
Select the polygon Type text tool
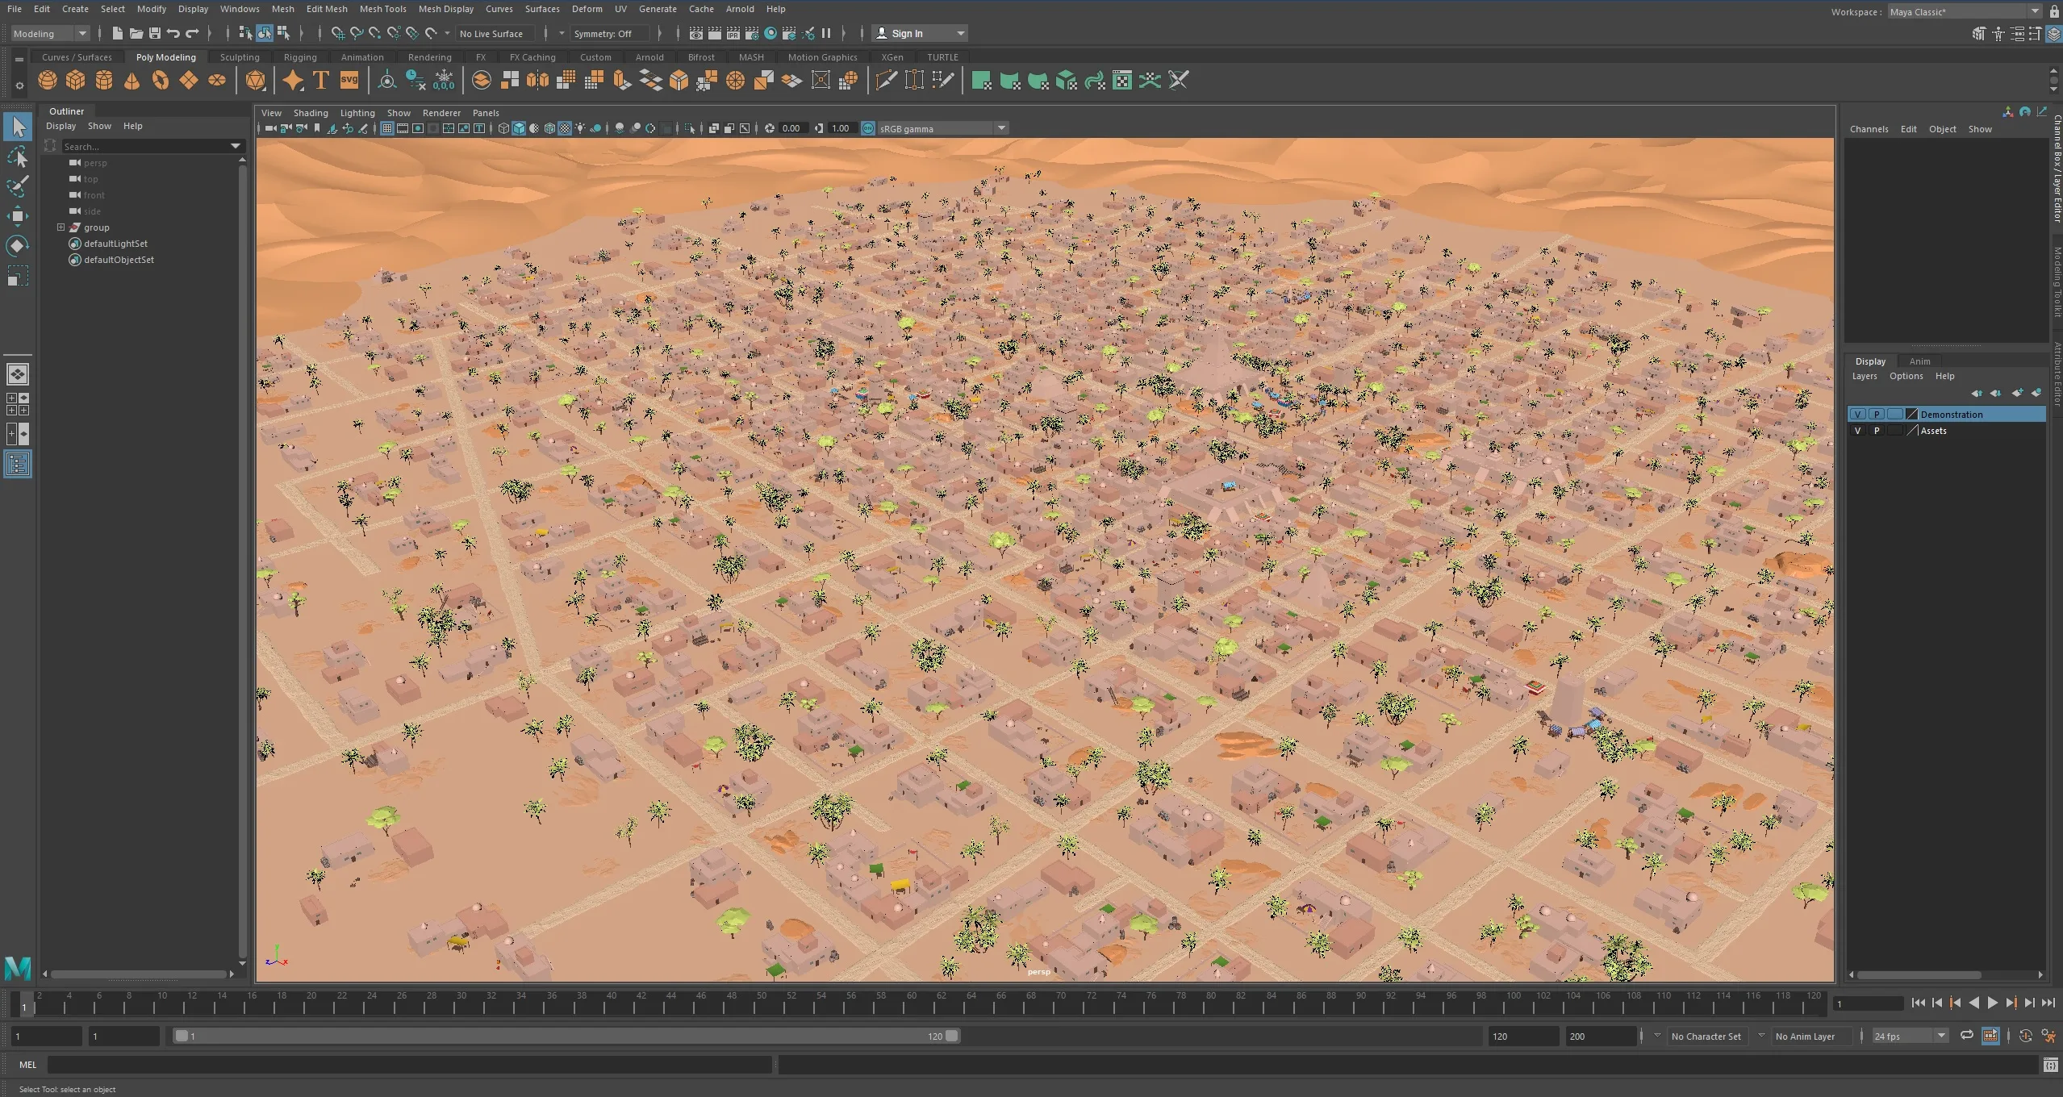click(x=321, y=80)
